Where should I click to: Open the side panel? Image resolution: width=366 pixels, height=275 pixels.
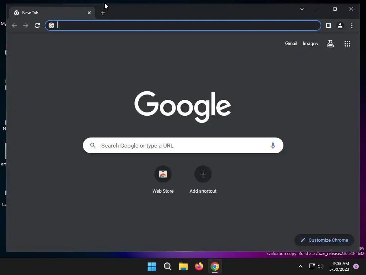tap(329, 25)
